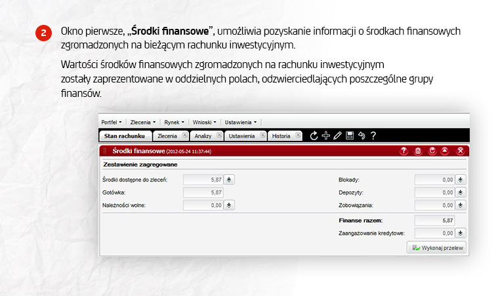Screen dimensions: 498x296
Task: Expand details for Zaangażowanie kredytowe
Action: [461, 233]
